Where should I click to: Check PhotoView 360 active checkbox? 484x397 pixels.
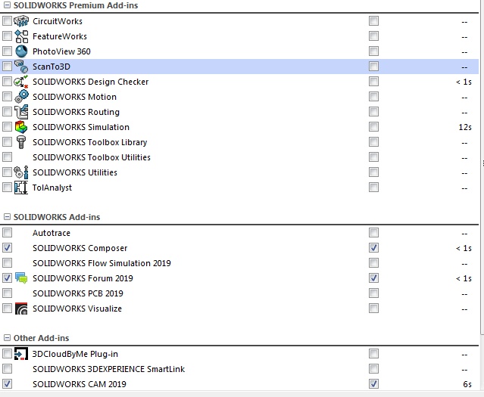(7, 51)
